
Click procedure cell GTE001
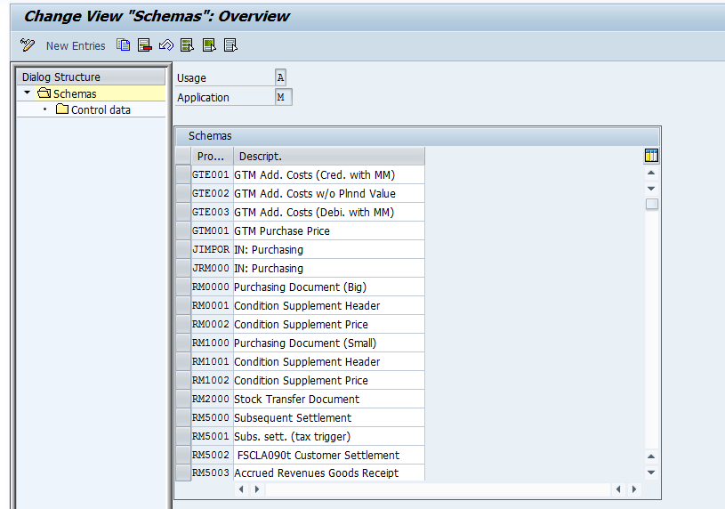(212, 175)
